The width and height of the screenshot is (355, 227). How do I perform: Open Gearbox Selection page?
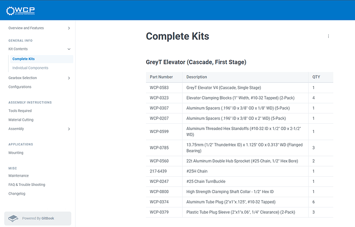(x=23, y=78)
